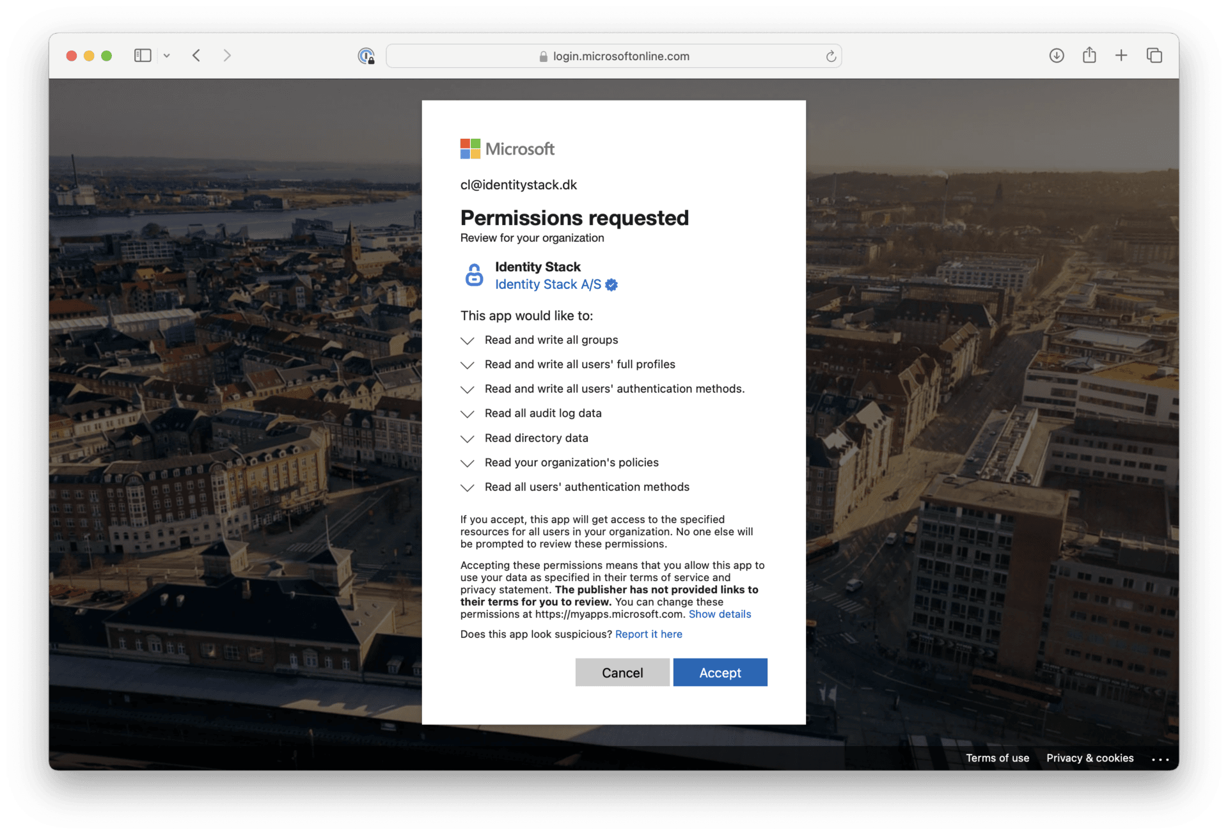1228x835 pixels.
Task: Go back with the browser back arrow
Action: click(x=196, y=56)
